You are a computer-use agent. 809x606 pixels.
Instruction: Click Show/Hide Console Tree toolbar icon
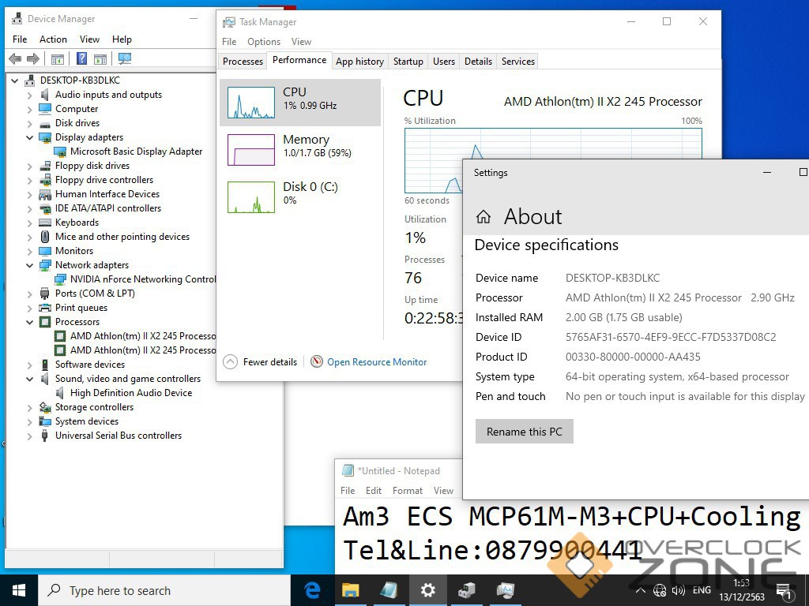coord(57,58)
